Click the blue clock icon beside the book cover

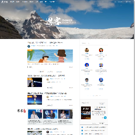click(105, 118)
